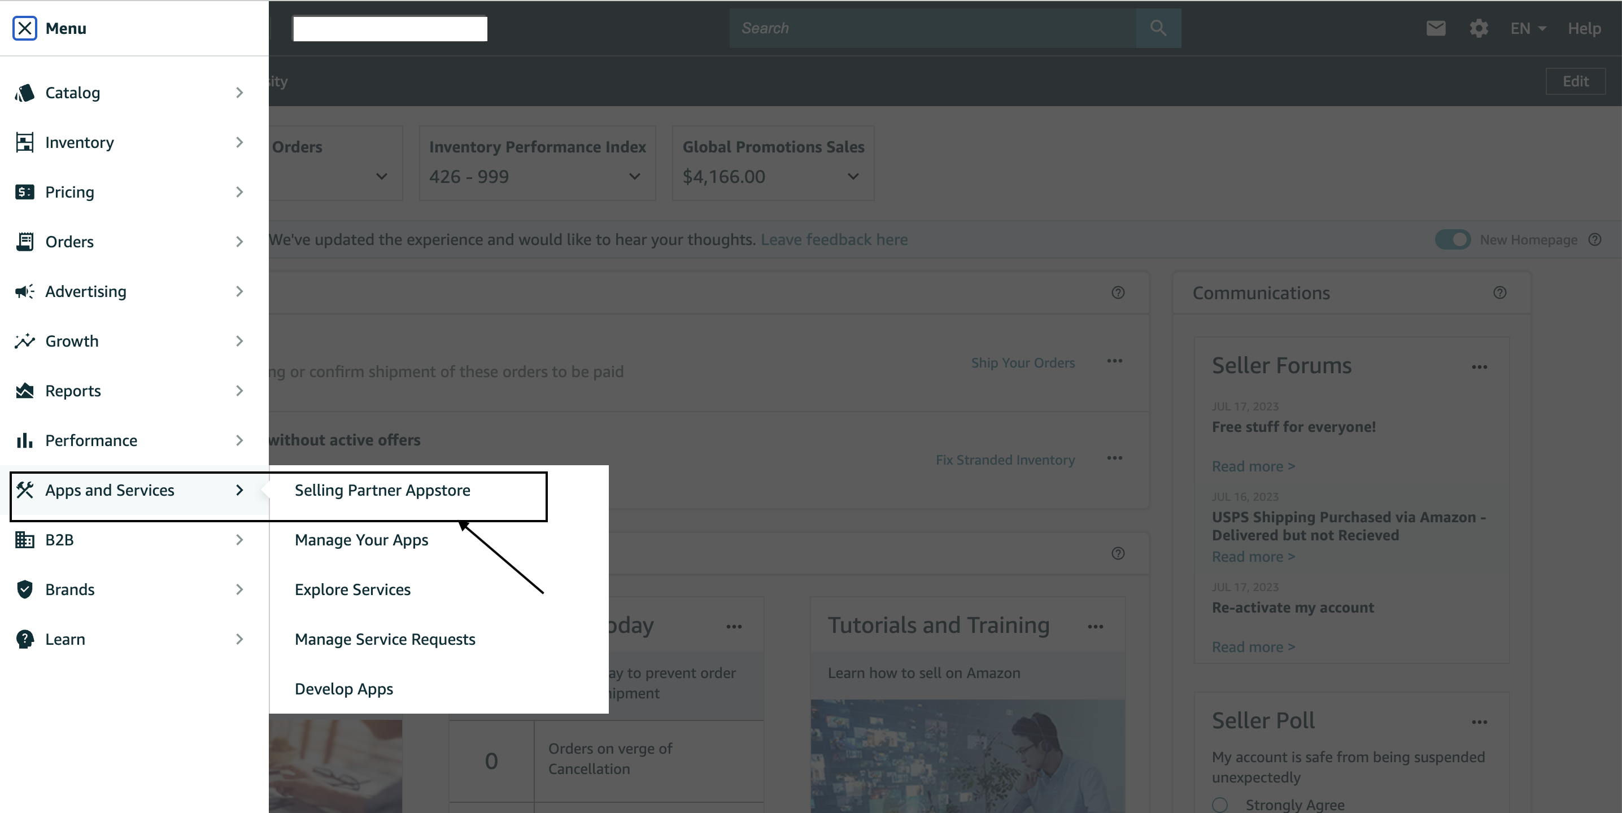
Task: Expand the Growth submenu chevron
Action: pyautogui.click(x=239, y=341)
